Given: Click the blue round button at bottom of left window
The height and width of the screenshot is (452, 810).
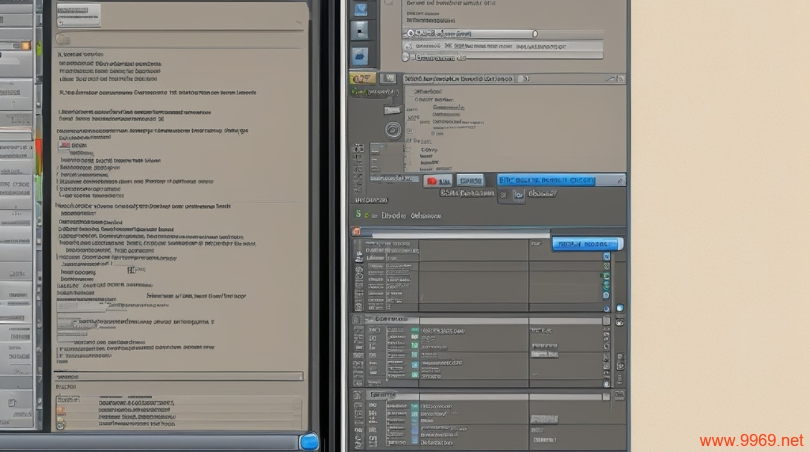Looking at the screenshot, I should pos(309,442).
